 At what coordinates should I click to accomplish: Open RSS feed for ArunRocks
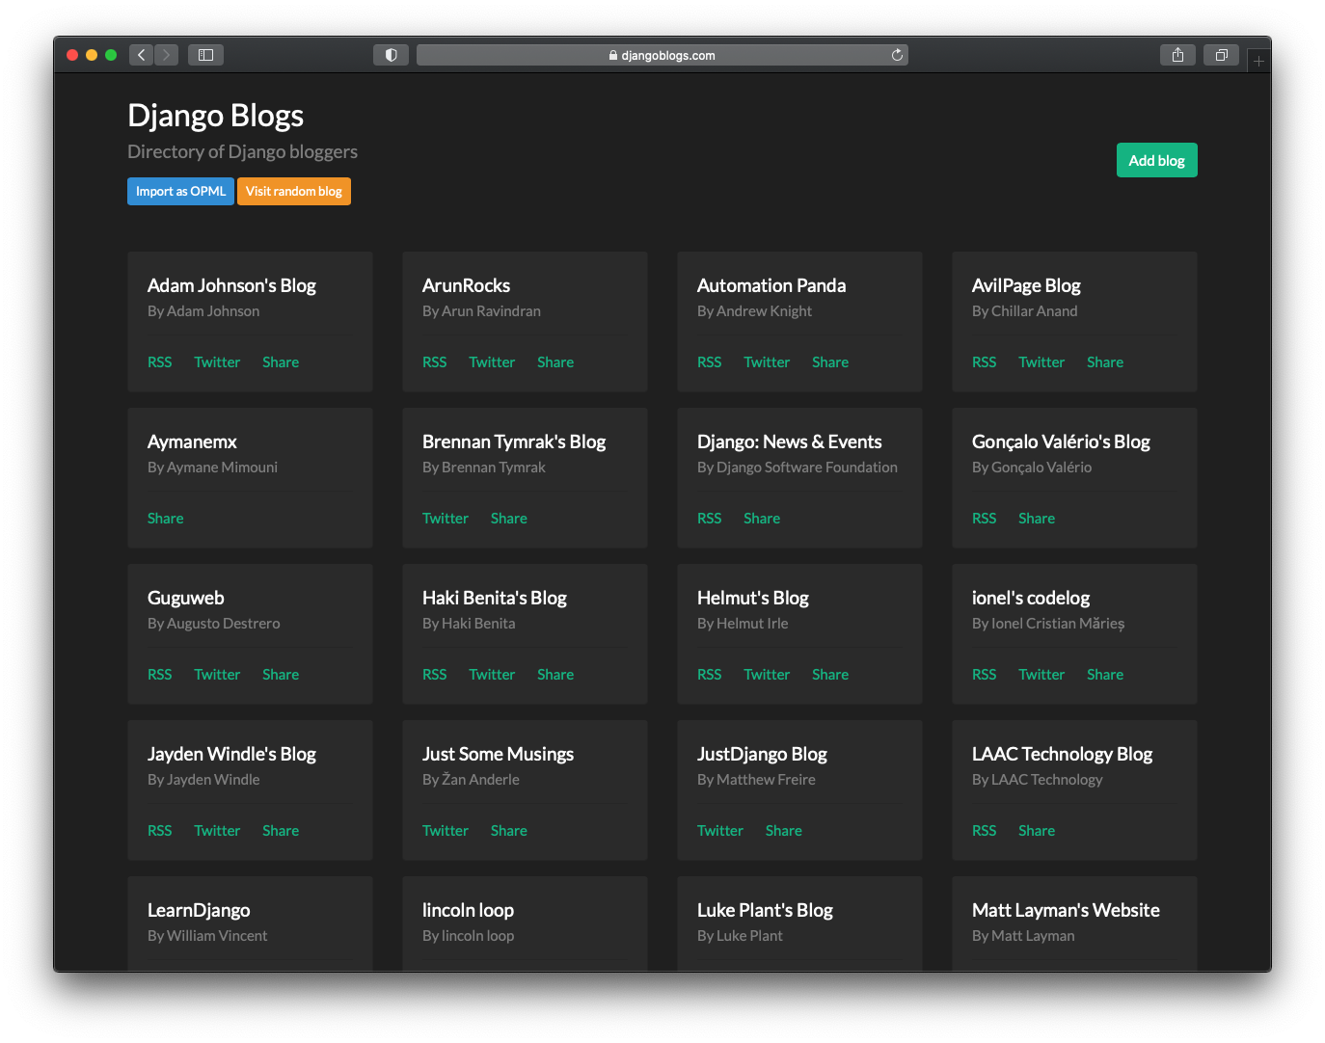coord(435,362)
